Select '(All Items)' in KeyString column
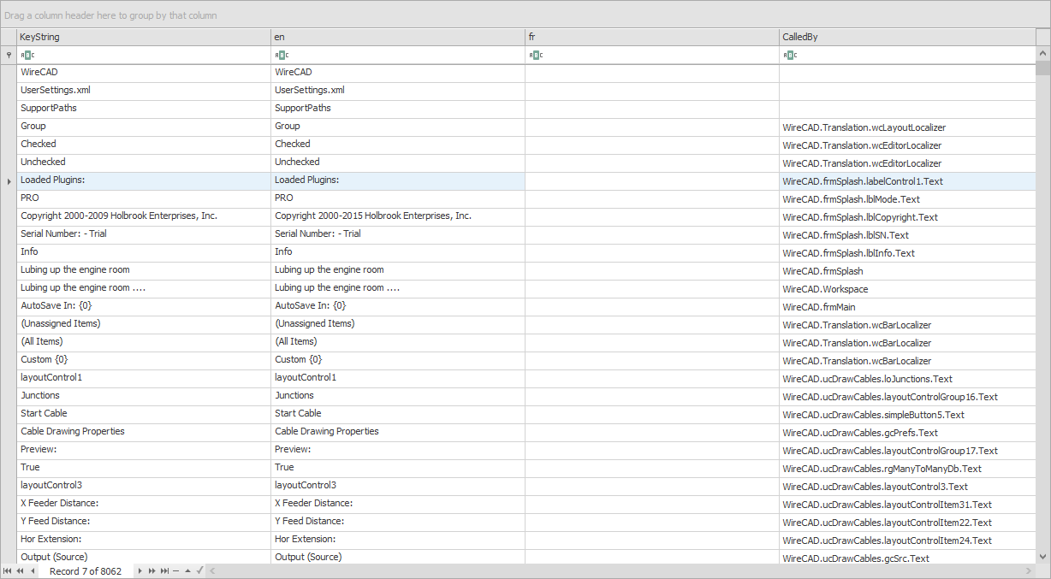The image size is (1051, 579). tap(144, 342)
